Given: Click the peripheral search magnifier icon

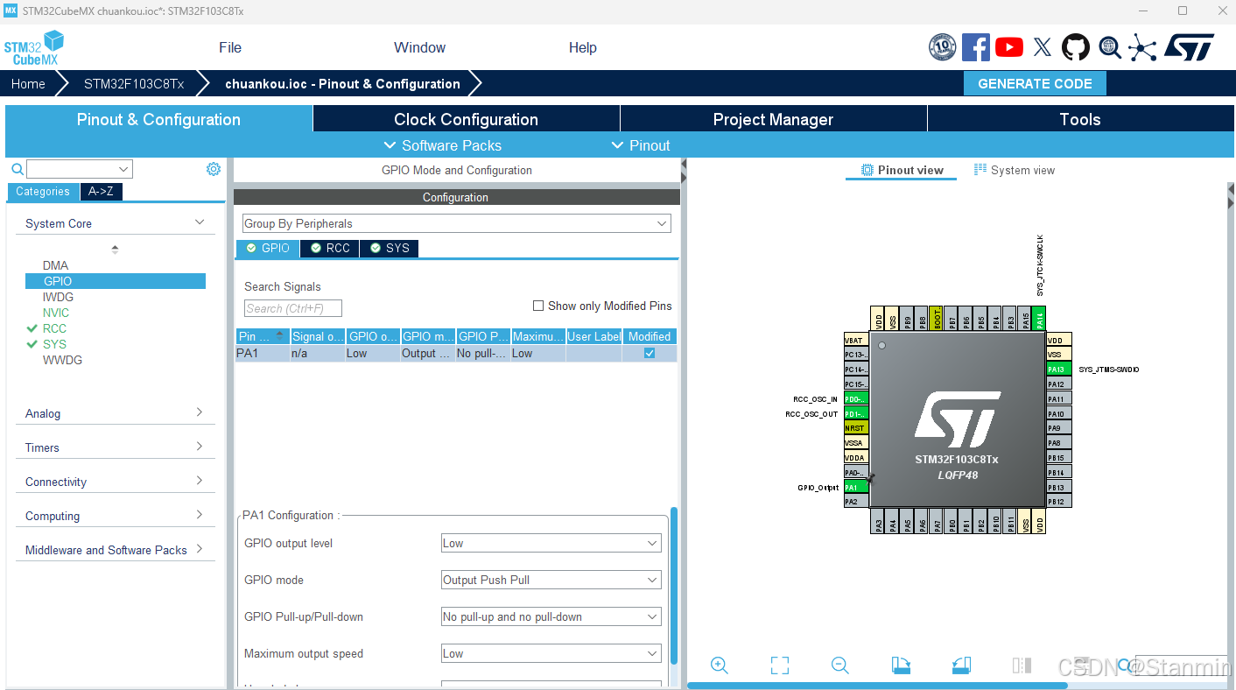Looking at the screenshot, I should 17,169.
